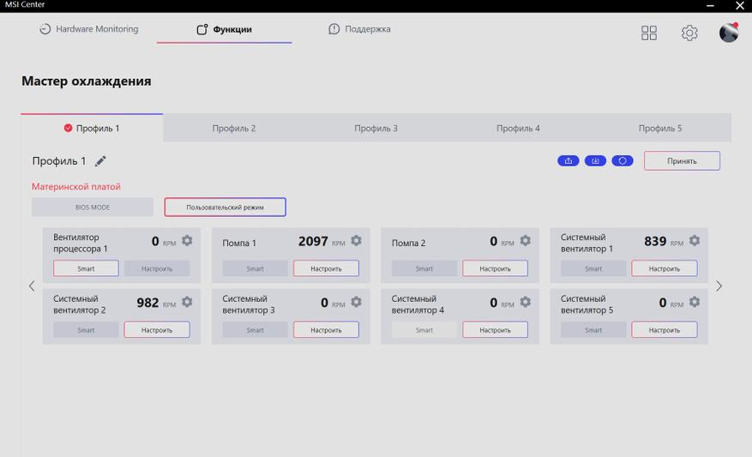This screenshot has height=457, width=752.
Task: Click the Функции tab label
Action: click(x=232, y=29)
